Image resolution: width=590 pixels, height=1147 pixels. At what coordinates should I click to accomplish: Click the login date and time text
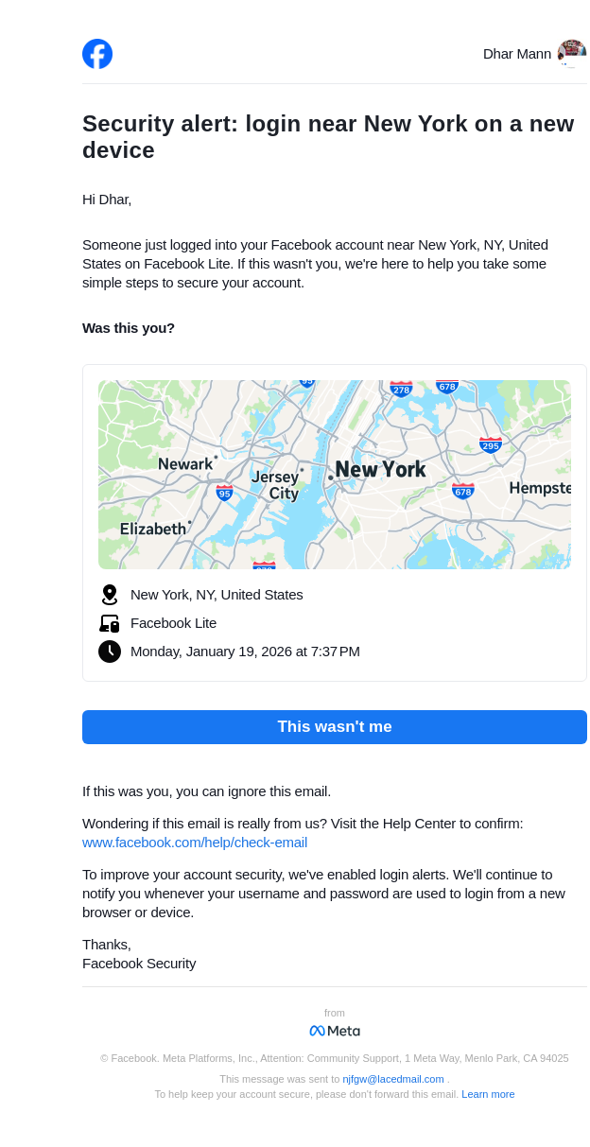[x=245, y=652]
